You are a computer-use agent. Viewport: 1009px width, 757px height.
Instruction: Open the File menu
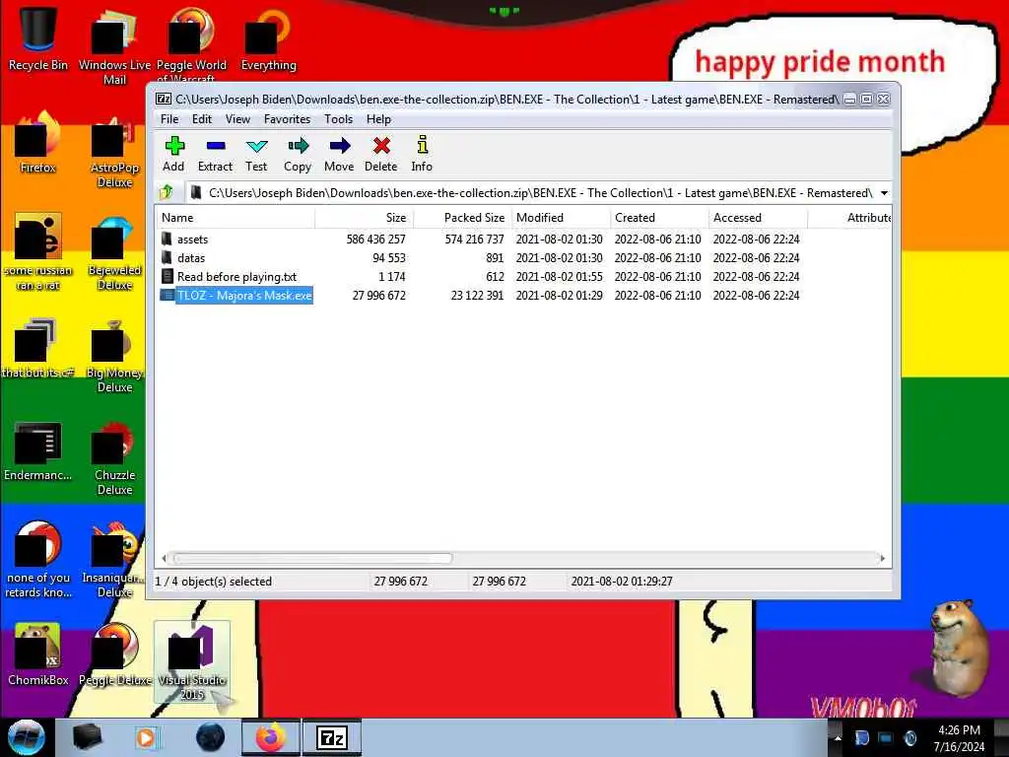169,119
